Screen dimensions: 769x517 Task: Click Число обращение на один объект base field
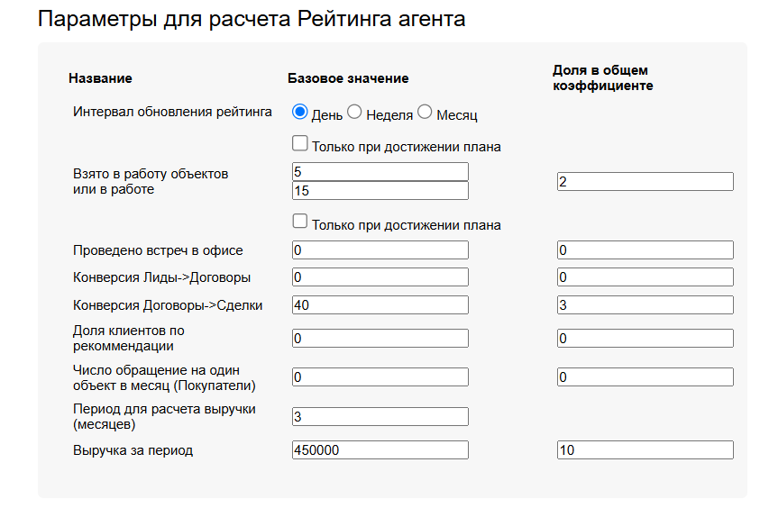380,377
